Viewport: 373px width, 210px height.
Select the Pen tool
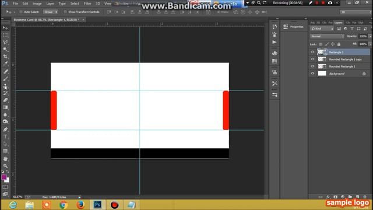point(5,129)
